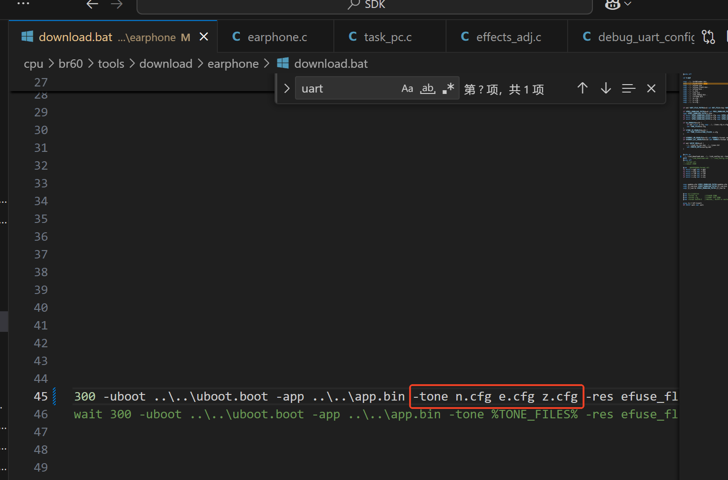
Task: Open the title bar ellipsis menu
Action: (23, 3)
